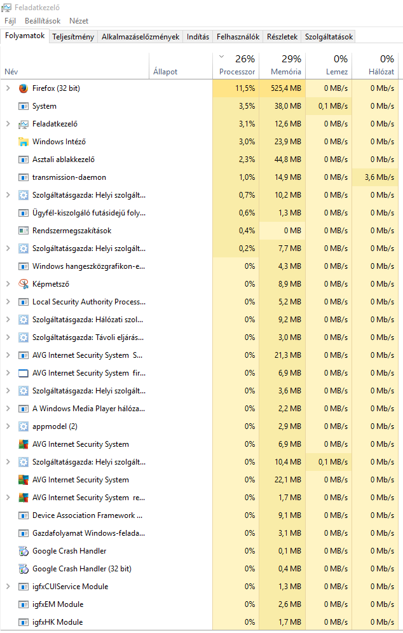The width and height of the screenshot is (403, 633).
Task: Click the transmission-daemon icon
Action: tap(24, 177)
